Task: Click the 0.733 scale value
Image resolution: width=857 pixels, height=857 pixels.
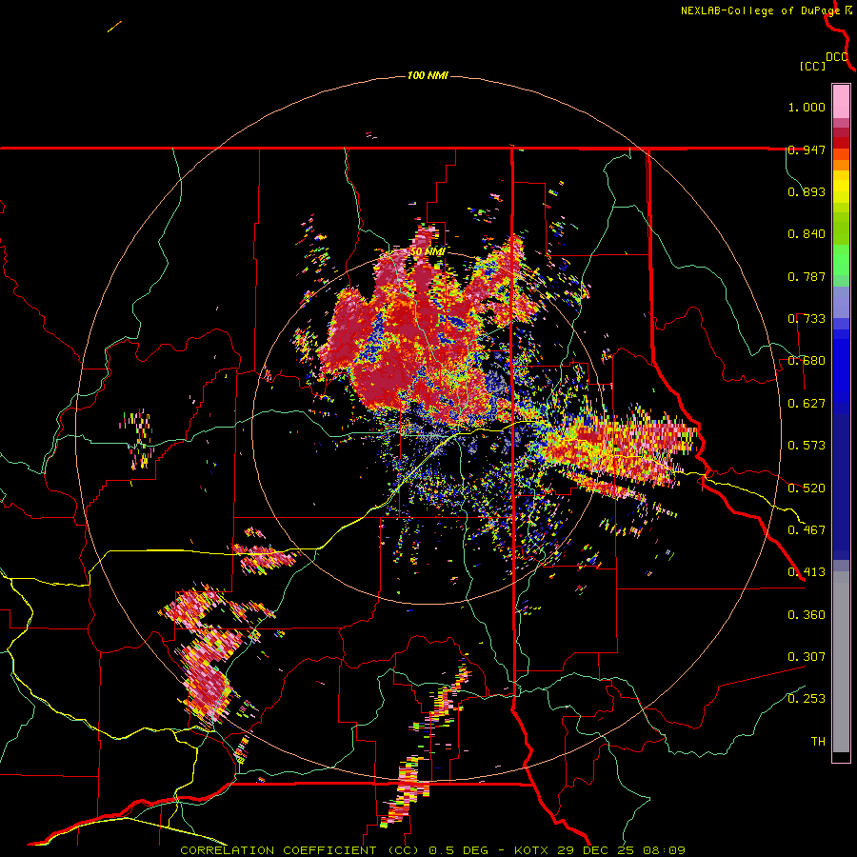Action: coord(807,319)
